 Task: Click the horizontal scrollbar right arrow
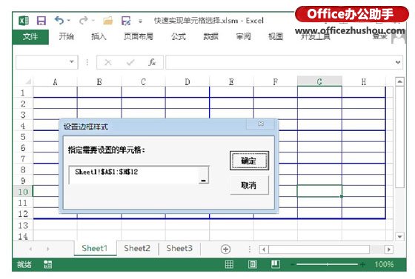pos(388,249)
